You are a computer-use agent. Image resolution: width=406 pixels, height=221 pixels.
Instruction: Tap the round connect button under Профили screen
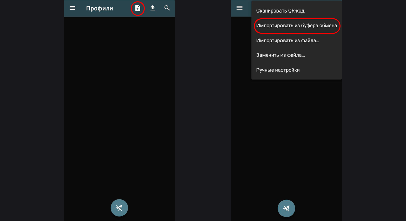(x=119, y=208)
